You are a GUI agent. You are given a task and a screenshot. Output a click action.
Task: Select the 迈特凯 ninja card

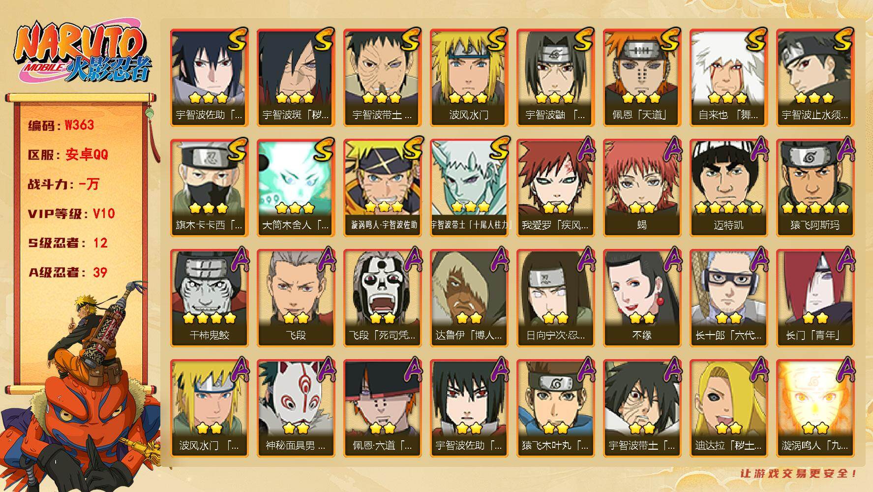point(729,188)
